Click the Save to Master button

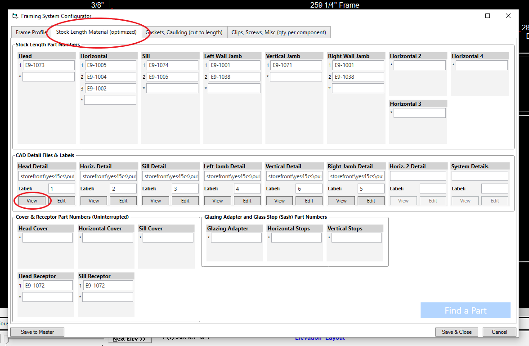37,332
